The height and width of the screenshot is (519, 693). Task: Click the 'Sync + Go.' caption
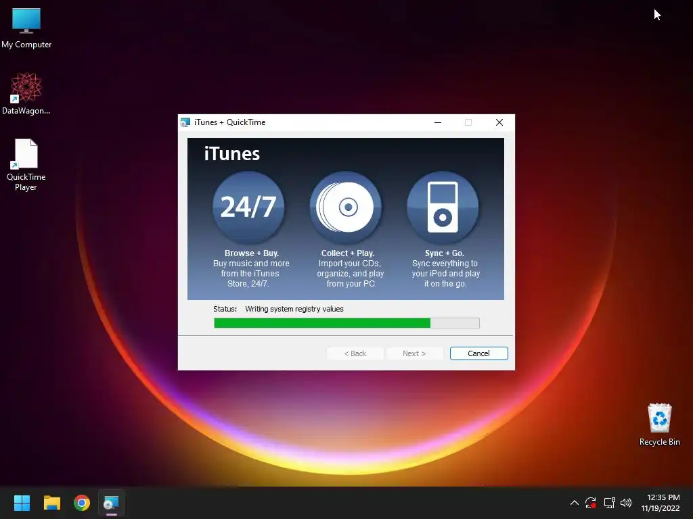(445, 253)
